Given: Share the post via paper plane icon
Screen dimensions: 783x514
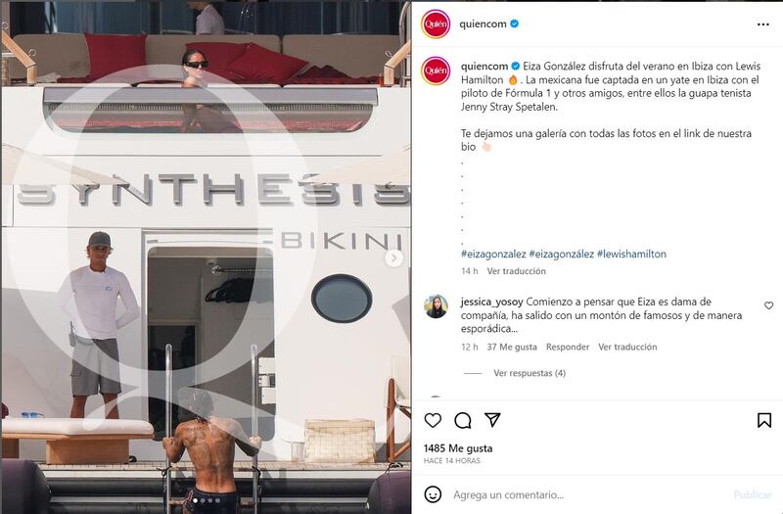Looking at the screenshot, I should pyautogui.click(x=492, y=420).
